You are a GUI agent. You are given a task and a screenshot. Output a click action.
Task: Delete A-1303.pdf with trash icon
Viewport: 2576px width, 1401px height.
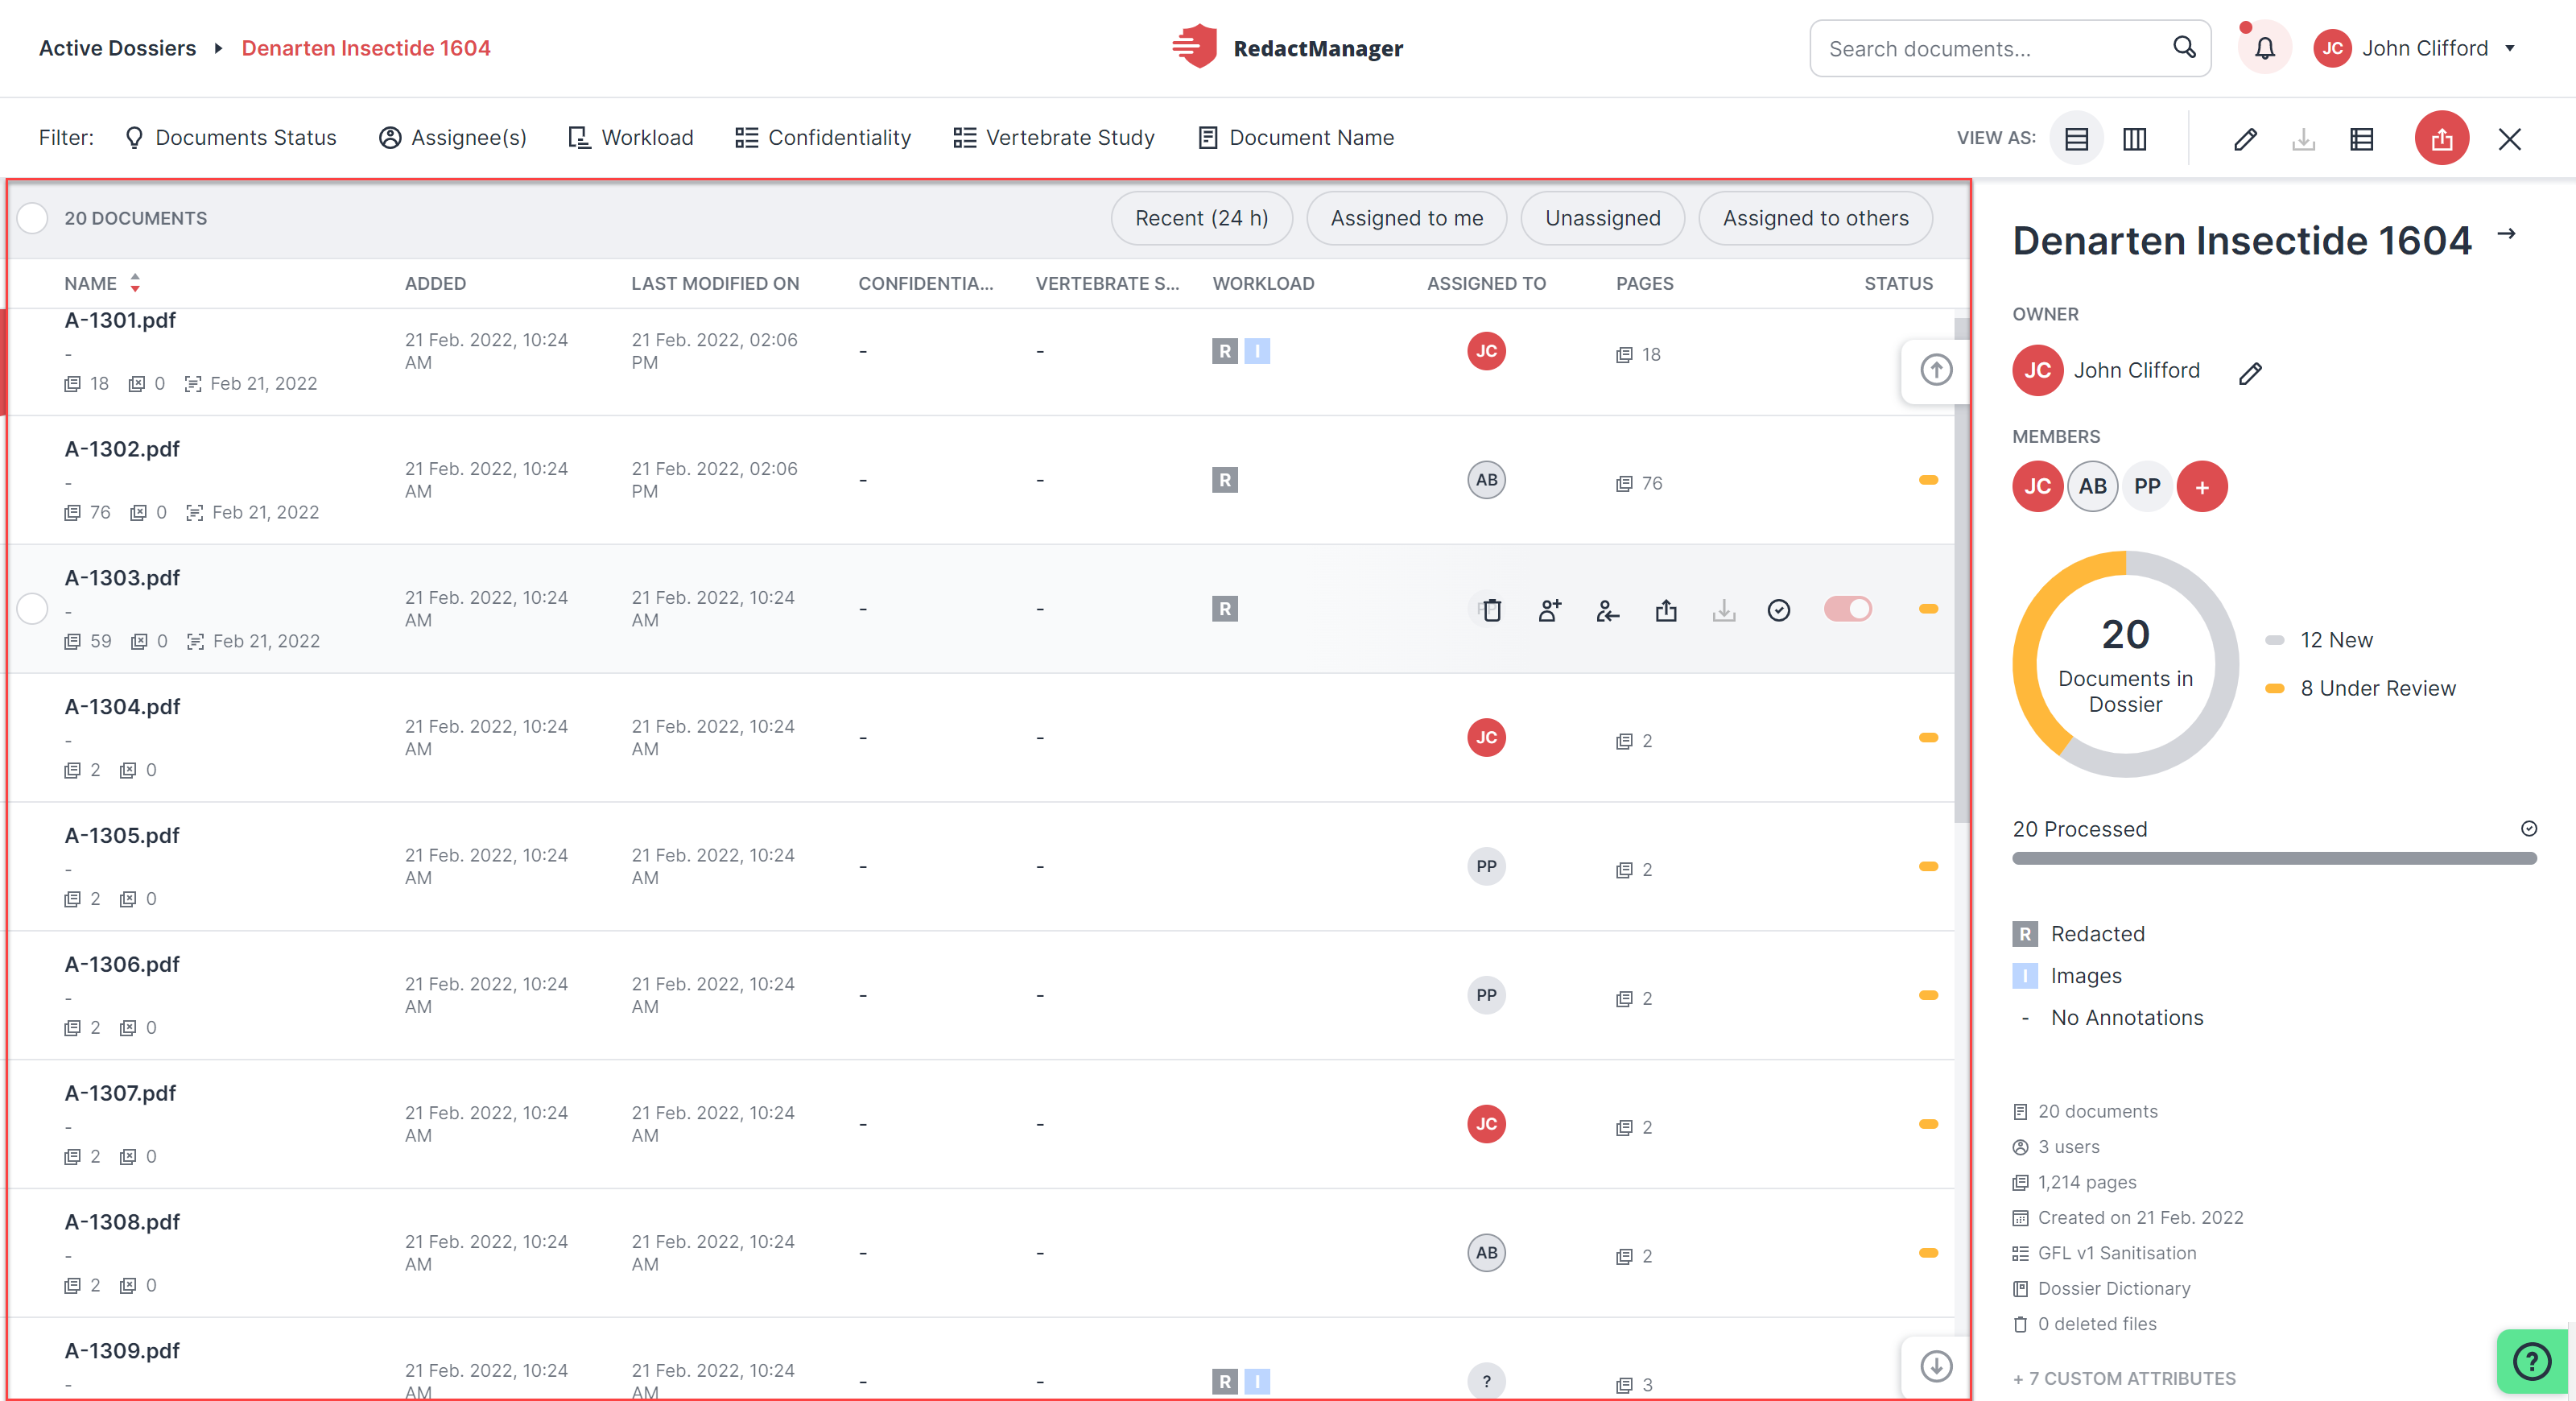[x=1491, y=609]
